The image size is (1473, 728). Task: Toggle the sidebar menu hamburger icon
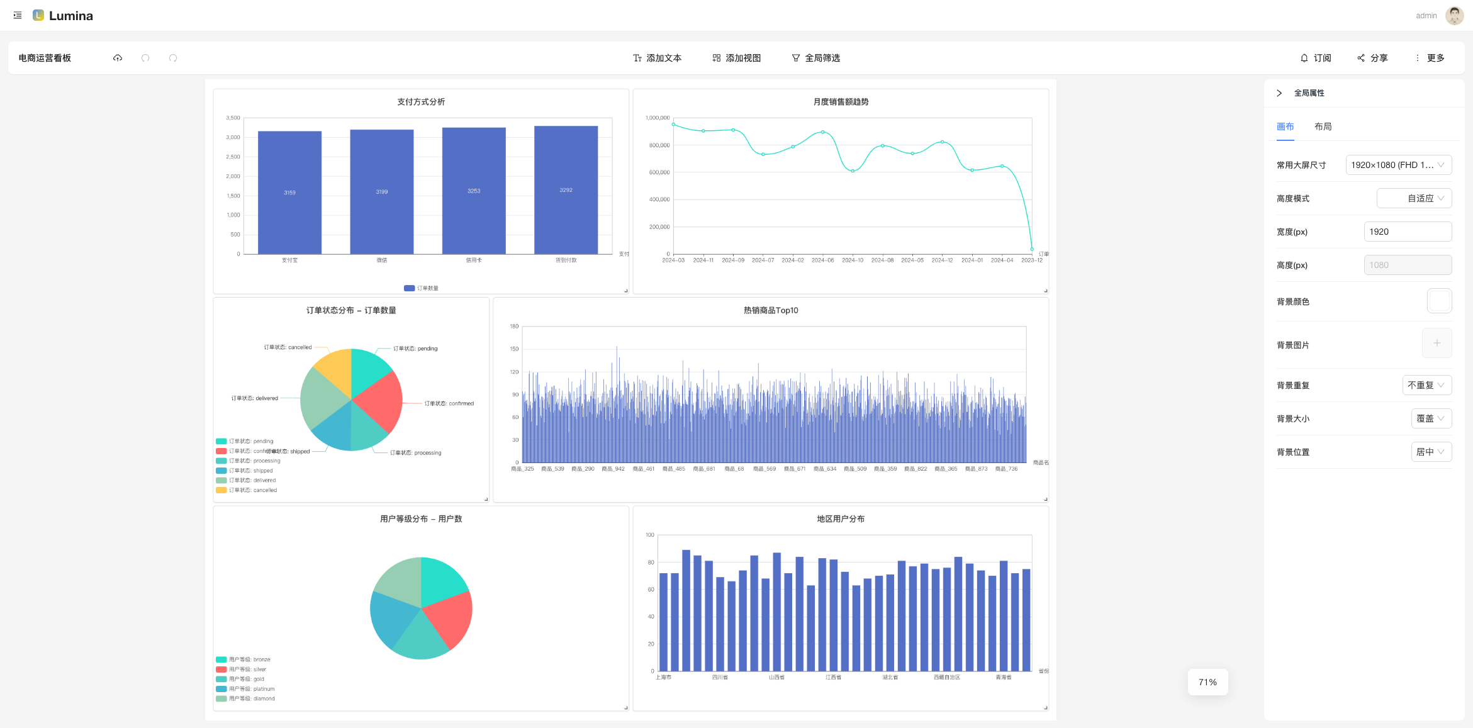tap(18, 15)
